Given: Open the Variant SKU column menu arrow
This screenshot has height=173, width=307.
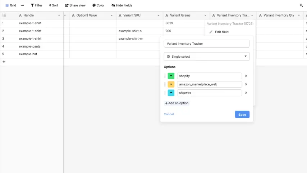Looking at the screenshot, I should pos(158,15).
